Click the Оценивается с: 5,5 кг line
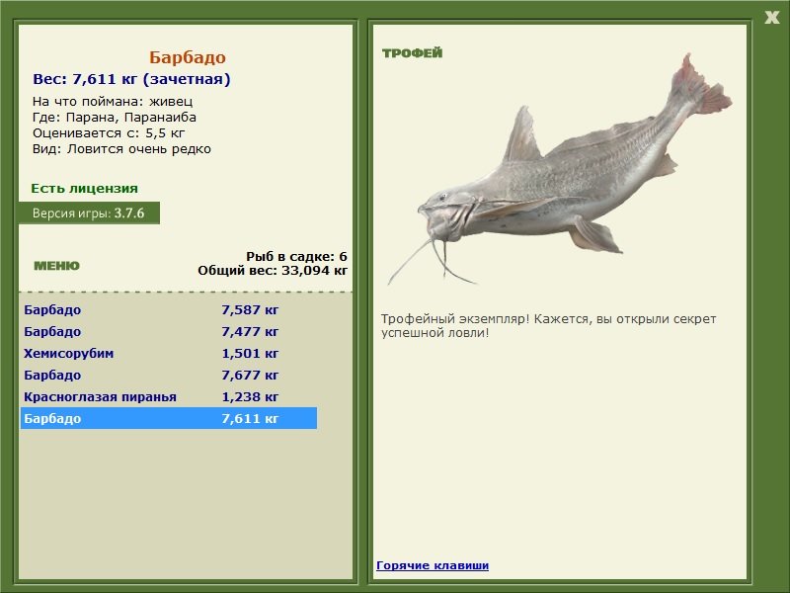The image size is (790, 593). 109,133
